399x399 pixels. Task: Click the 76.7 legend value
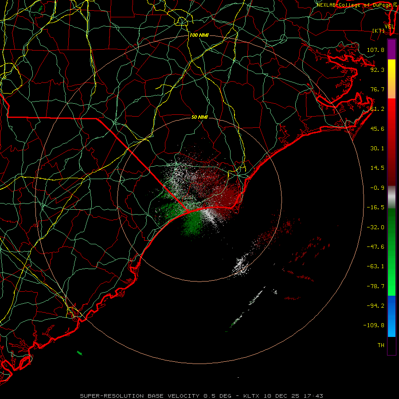(x=377, y=89)
